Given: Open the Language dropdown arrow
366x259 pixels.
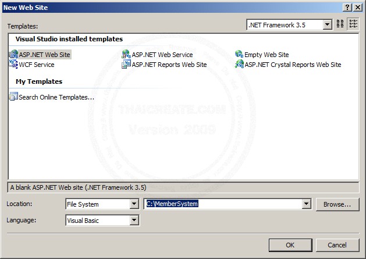Looking at the screenshot, I should click(134, 220).
